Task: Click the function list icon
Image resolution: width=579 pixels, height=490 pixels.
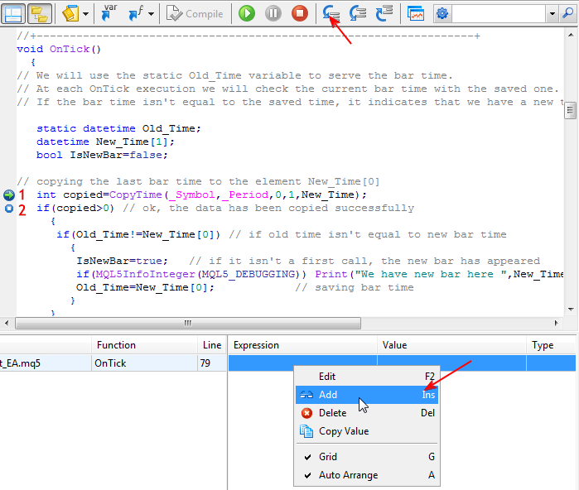Action: coord(136,13)
